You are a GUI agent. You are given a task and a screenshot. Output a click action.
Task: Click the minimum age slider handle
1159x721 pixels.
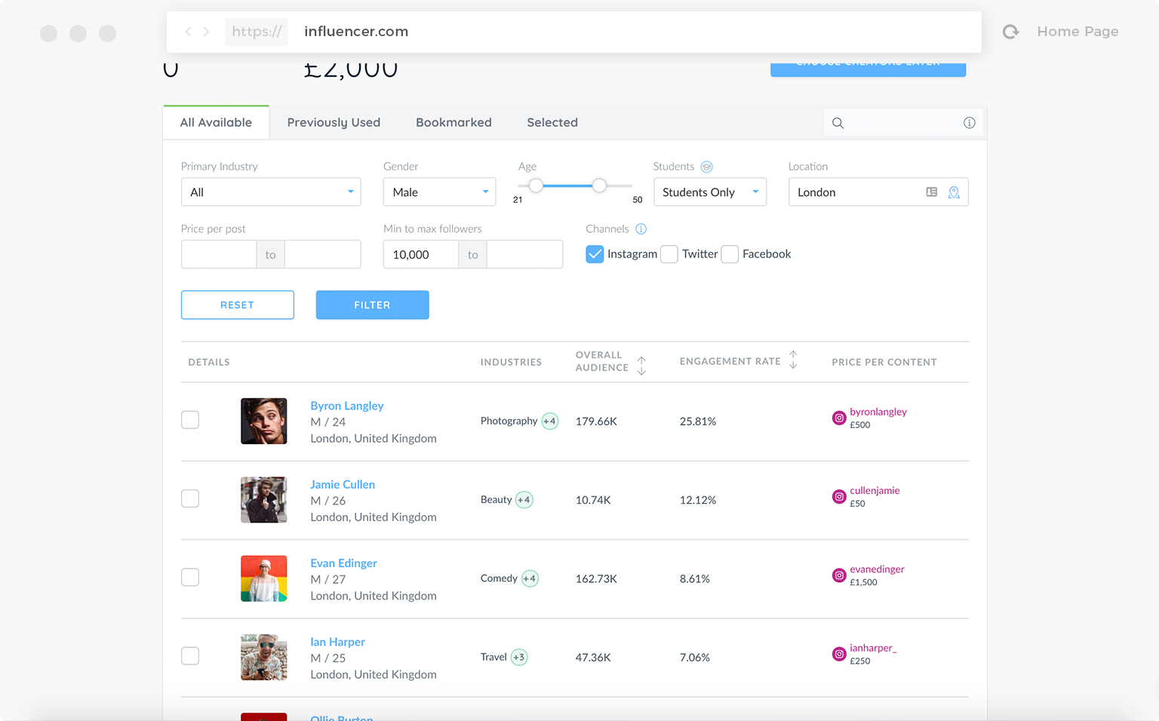[536, 186]
